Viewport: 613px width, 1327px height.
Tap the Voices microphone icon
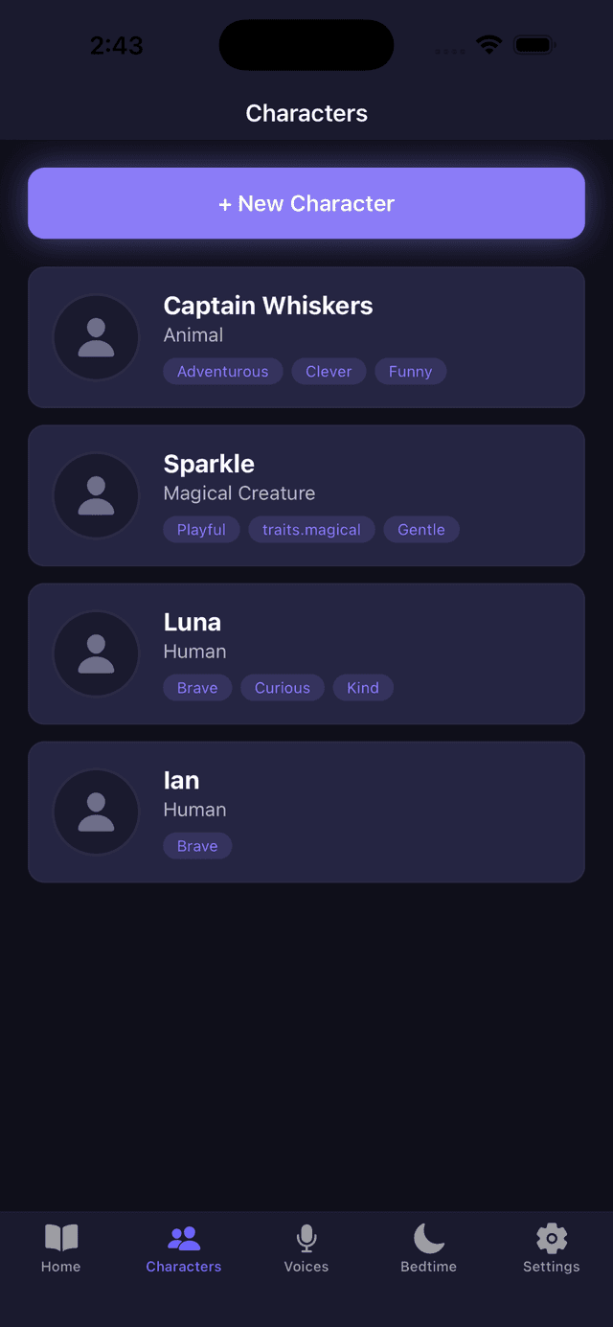[x=306, y=1239]
